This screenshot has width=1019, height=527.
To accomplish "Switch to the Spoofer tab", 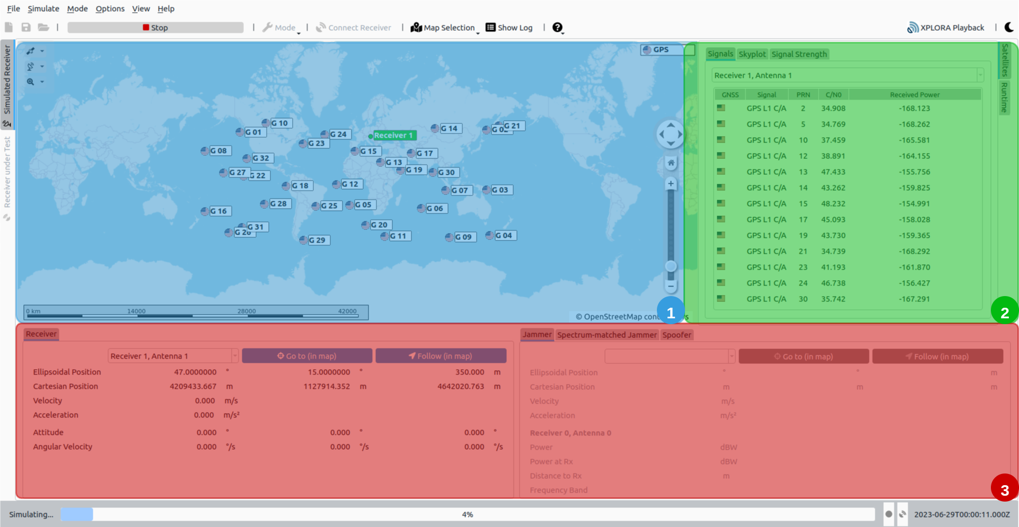I will 677,335.
